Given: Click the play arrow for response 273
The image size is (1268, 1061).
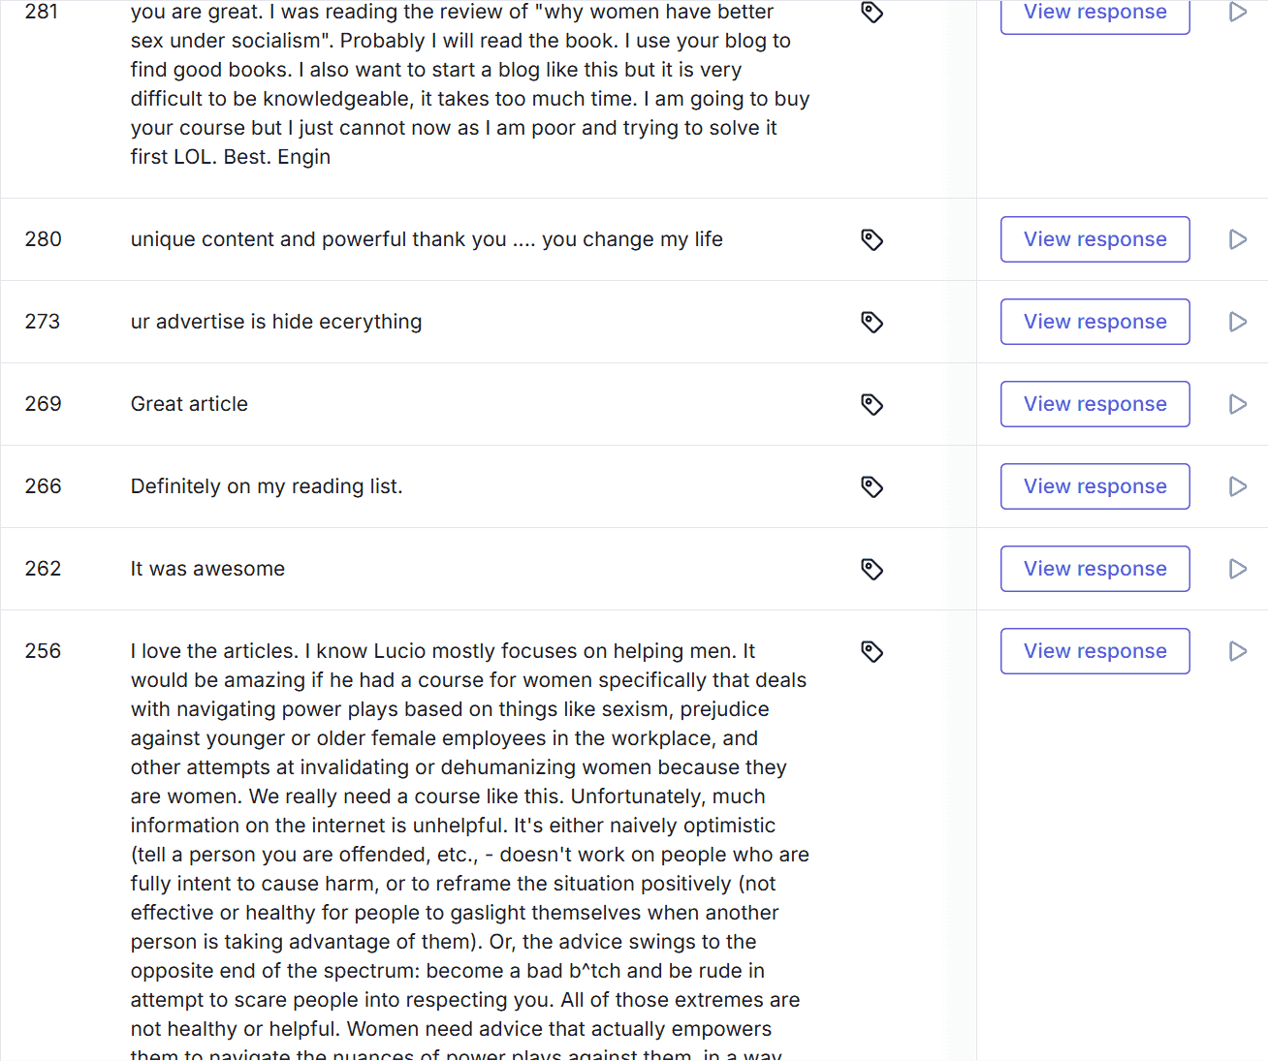Looking at the screenshot, I should [x=1238, y=322].
